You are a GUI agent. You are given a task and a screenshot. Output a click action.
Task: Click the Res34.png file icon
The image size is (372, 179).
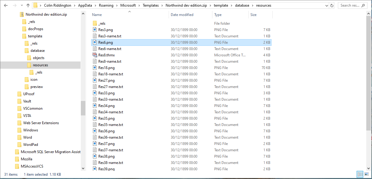coord(95,106)
